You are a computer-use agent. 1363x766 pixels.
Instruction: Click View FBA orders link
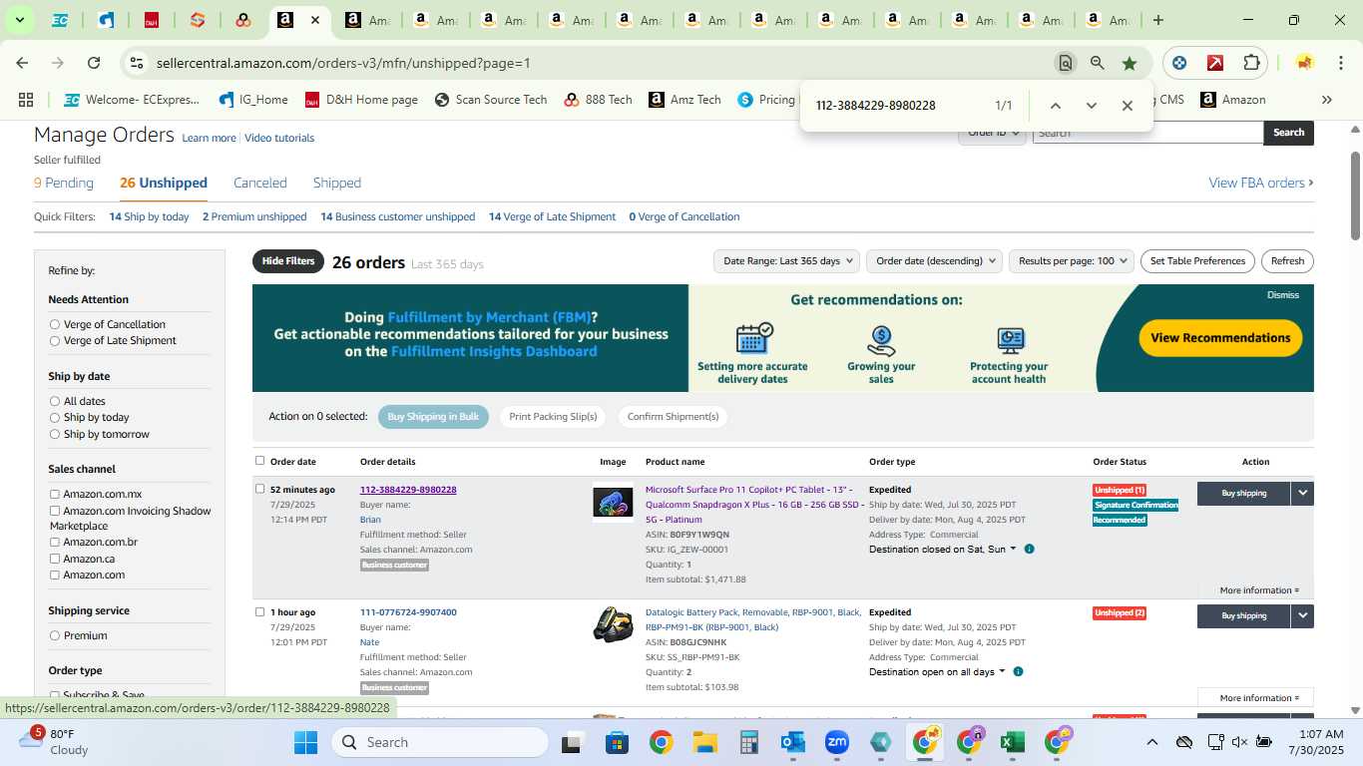pyautogui.click(x=1261, y=183)
